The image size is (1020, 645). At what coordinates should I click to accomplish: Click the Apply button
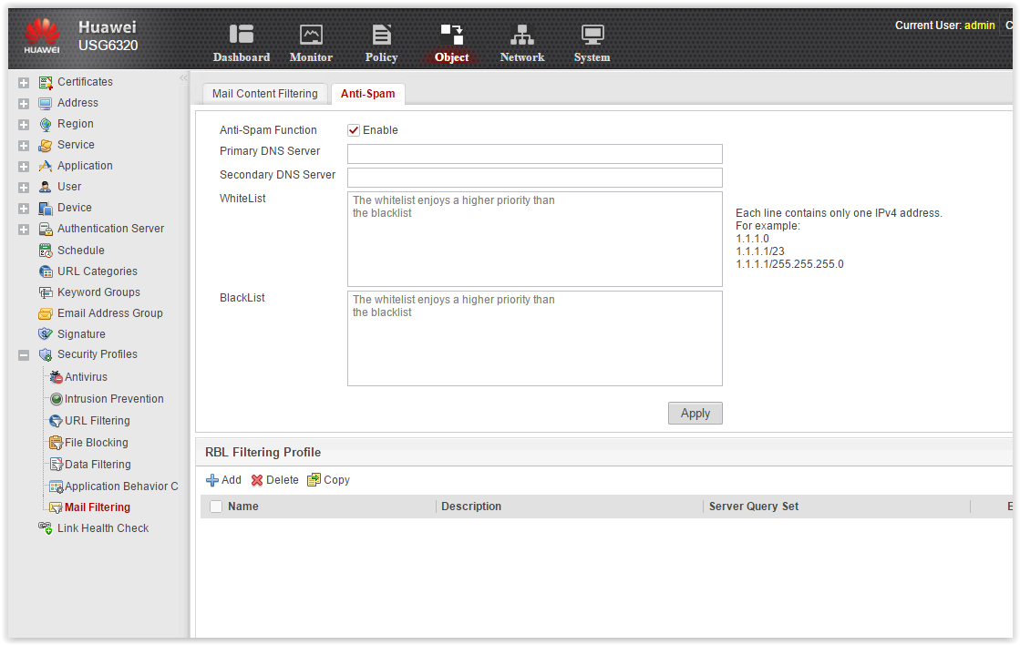point(695,413)
